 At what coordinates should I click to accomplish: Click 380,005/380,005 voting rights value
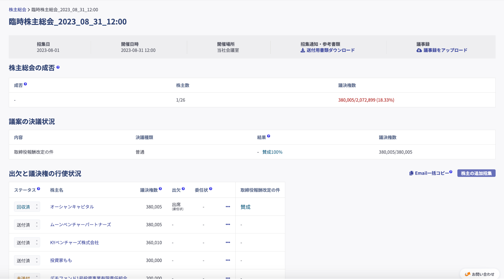(395, 152)
